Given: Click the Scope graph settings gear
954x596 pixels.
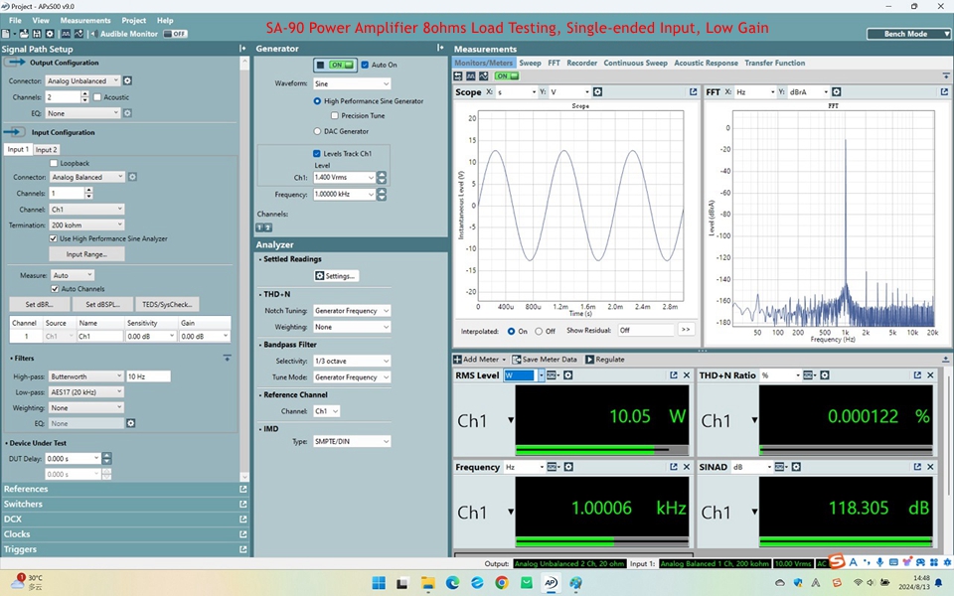Looking at the screenshot, I should [598, 92].
